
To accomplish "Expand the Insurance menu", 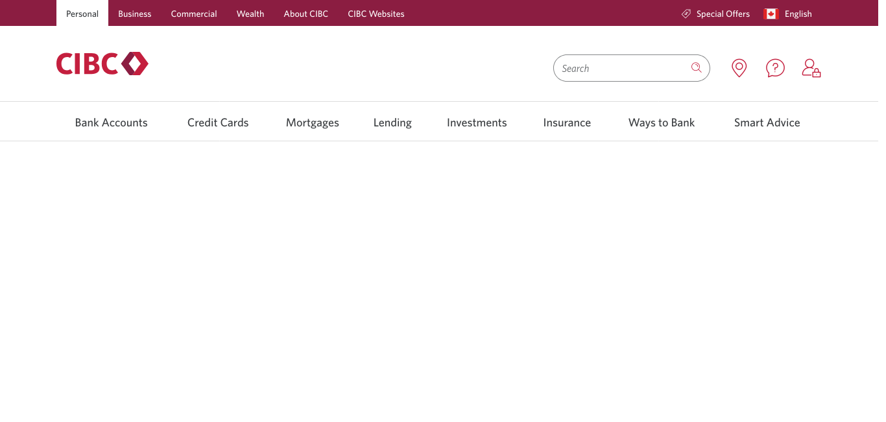I will click(x=567, y=123).
